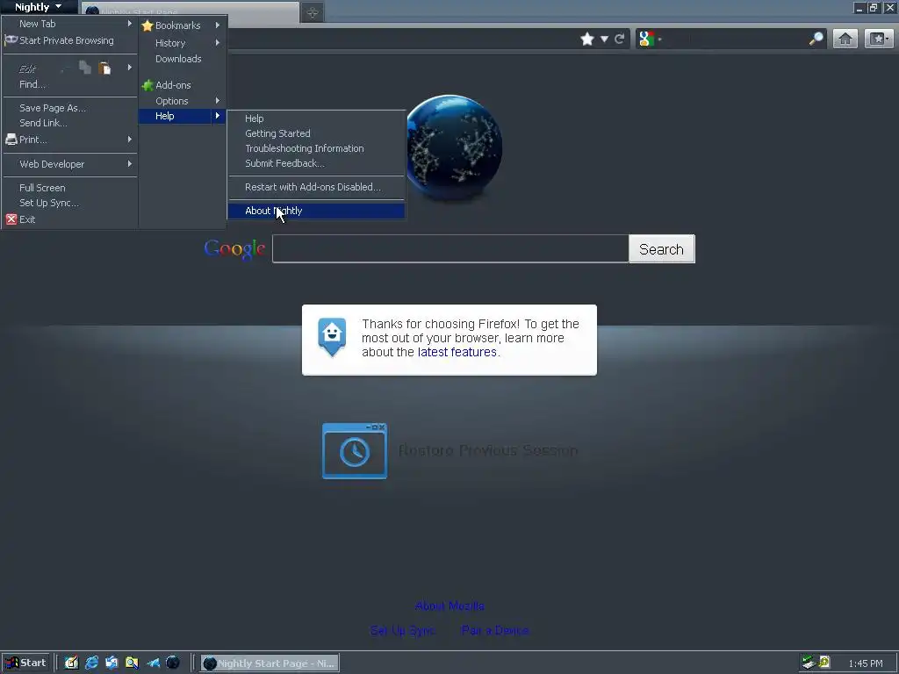Click the Paste icon in Edit row
Viewport: 899px width, 674px height.
[104, 68]
